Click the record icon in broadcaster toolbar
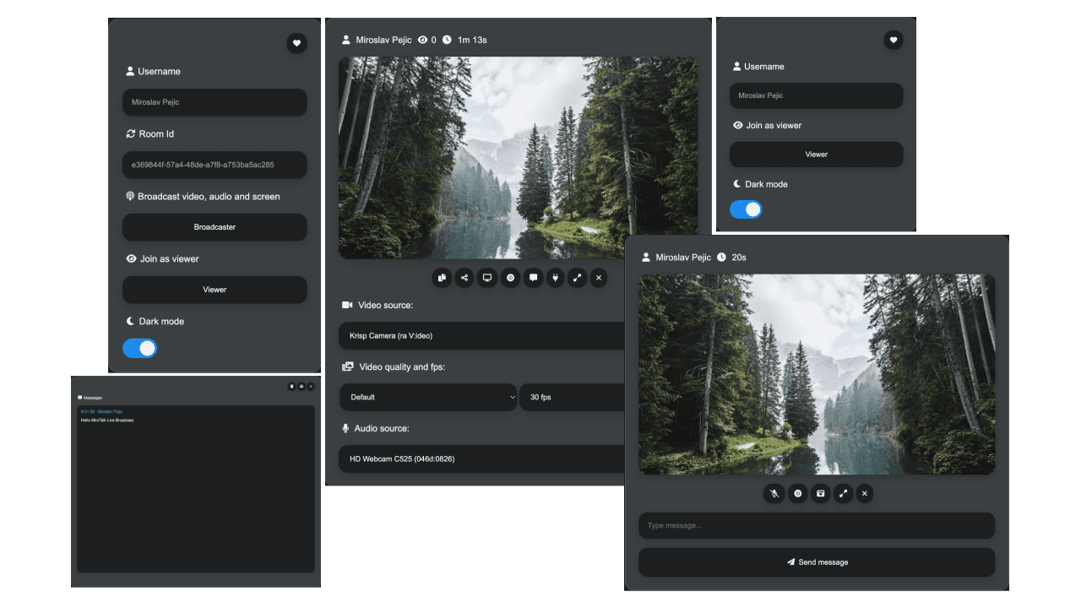Viewport: 1081px width, 608px height. pos(510,278)
